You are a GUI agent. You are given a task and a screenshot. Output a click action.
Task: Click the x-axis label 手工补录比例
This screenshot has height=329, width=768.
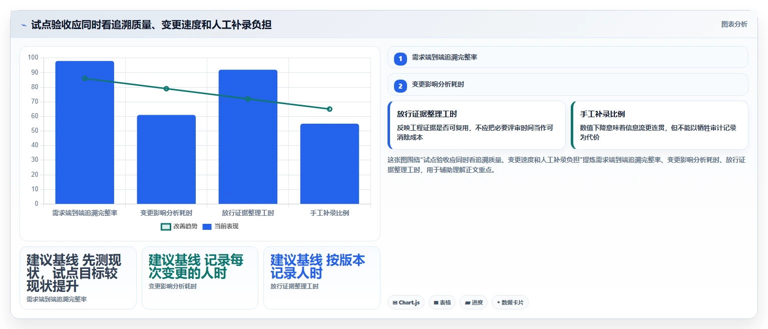329,213
